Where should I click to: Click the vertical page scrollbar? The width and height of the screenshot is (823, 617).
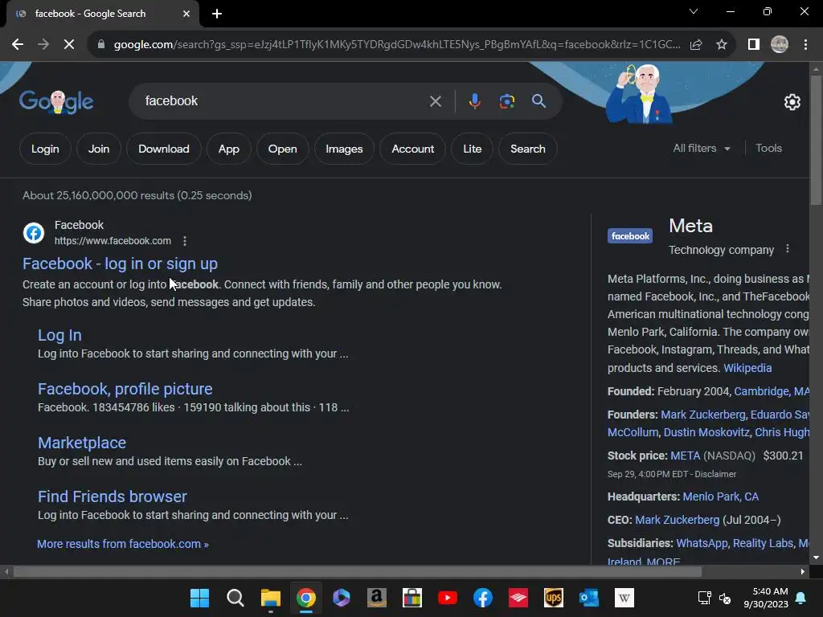(x=816, y=141)
